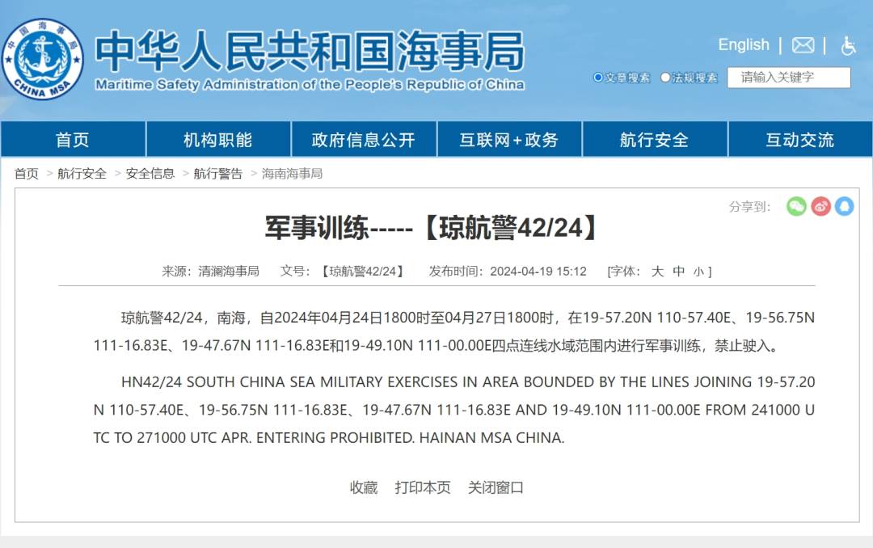Set font size to 小

pyautogui.click(x=698, y=272)
